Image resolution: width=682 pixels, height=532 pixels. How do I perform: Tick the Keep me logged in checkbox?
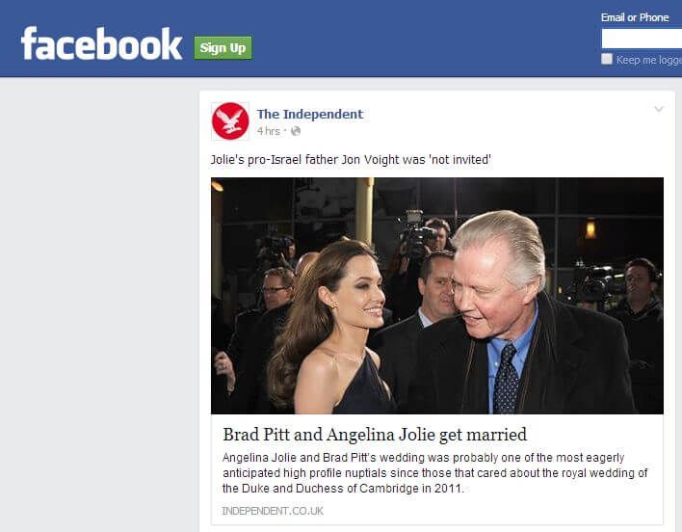tap(607, 59)
